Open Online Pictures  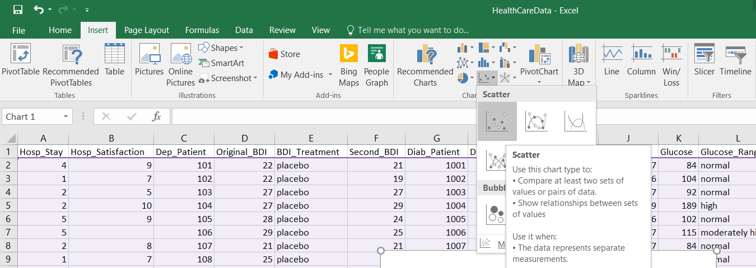[x=180, y=66]
